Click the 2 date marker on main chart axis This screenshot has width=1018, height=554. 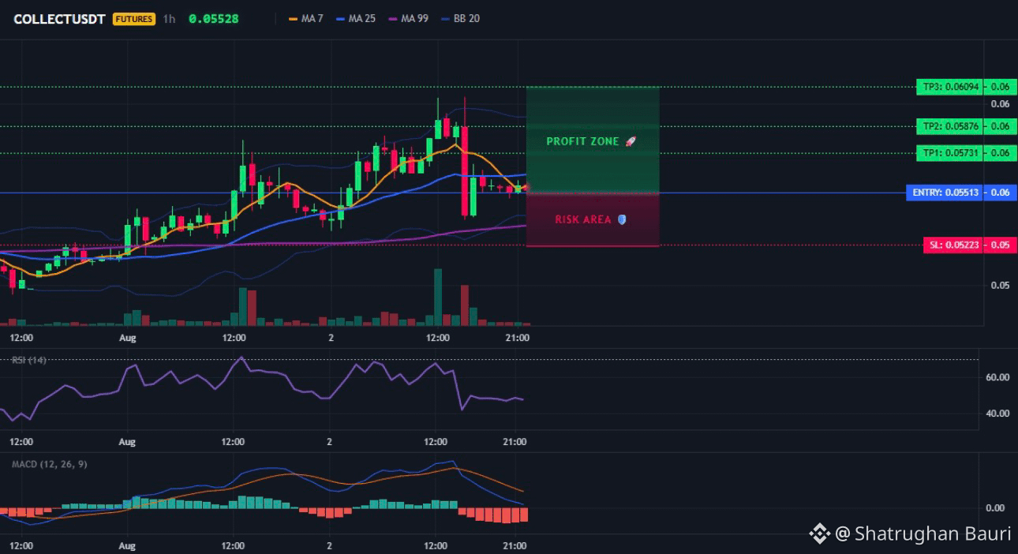click(x=331, y=338)
